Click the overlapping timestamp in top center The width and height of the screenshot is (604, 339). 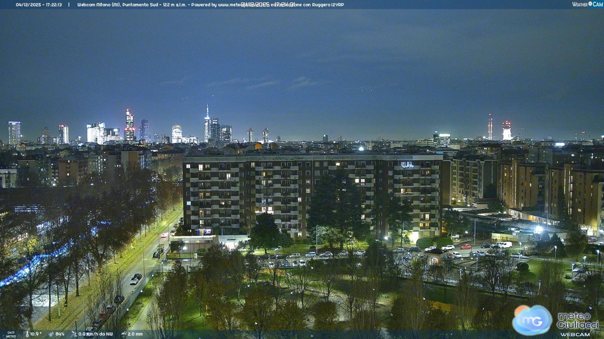pos(268,5)
